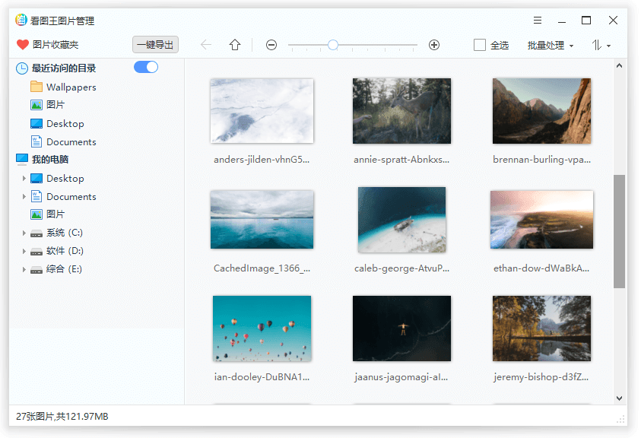Click file name ethan-dow-dWaBkA...
The height and width of the screenshot is (438, 641).
pyautogui.click(x=541, y=268)
